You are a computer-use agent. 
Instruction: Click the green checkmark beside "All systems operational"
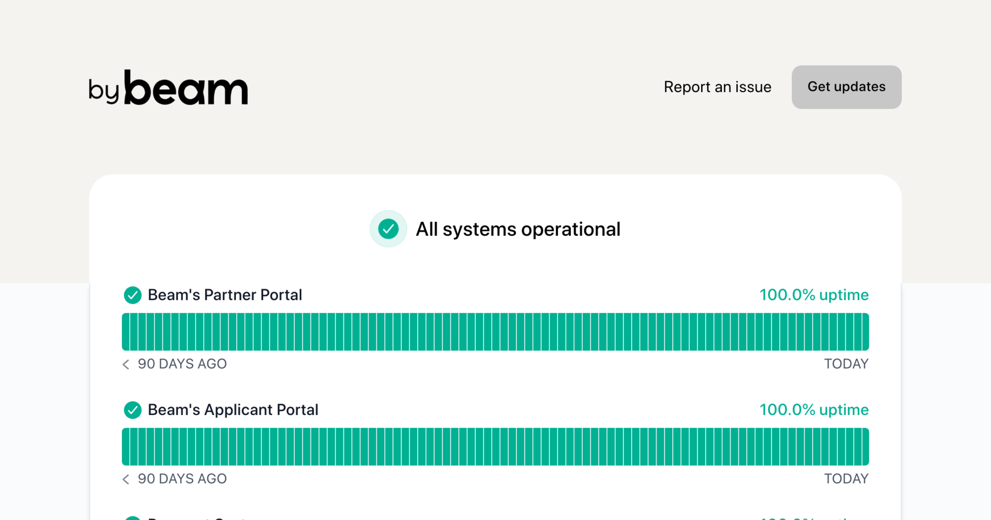pos(388,229)
